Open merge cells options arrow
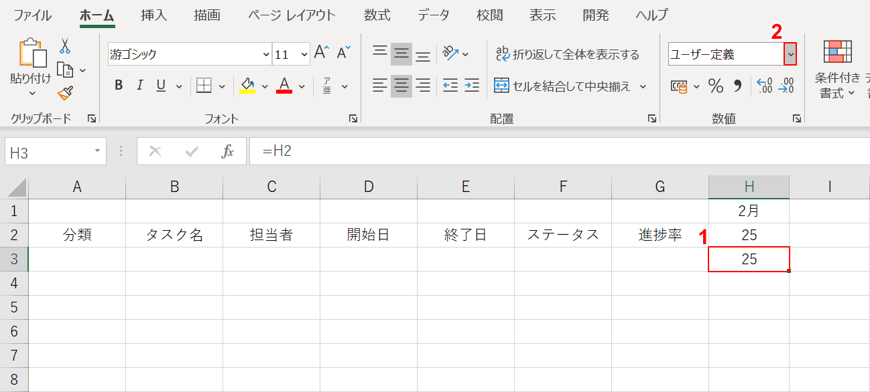Viewport: 870px width, 392px height. [x=643, y=86]
